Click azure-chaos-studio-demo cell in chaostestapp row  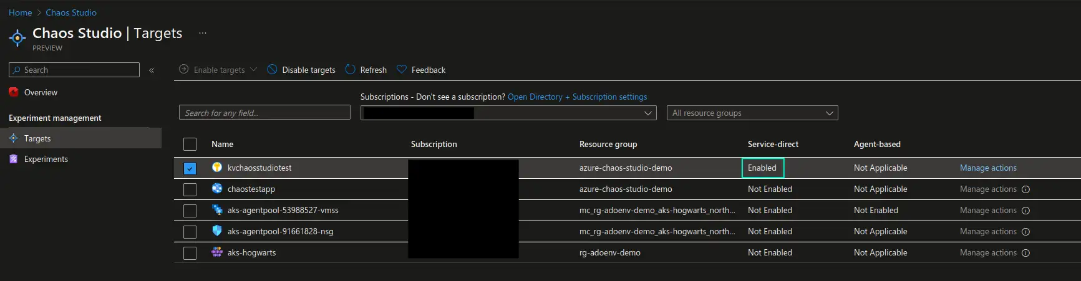(x=626, y=189)
